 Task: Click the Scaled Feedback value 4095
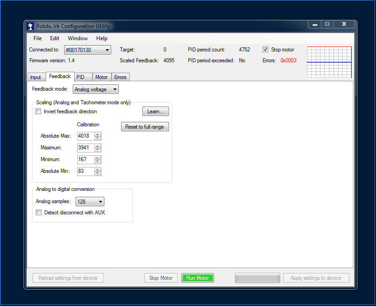coord(169,60)
